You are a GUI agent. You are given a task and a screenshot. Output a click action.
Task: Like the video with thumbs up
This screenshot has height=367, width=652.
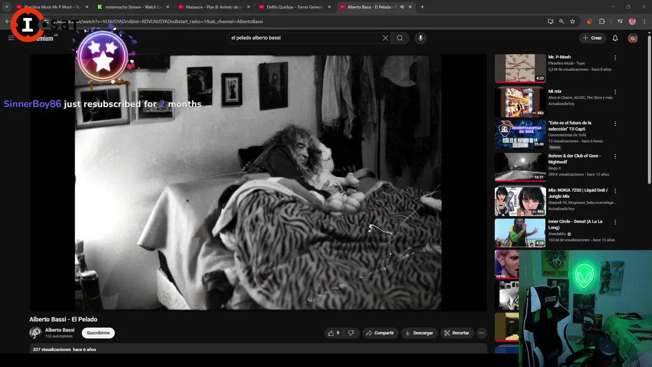pos(334,333)
